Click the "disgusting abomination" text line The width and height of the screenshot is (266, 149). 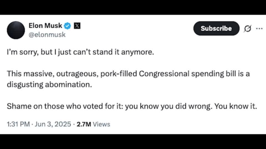[49, 84]
